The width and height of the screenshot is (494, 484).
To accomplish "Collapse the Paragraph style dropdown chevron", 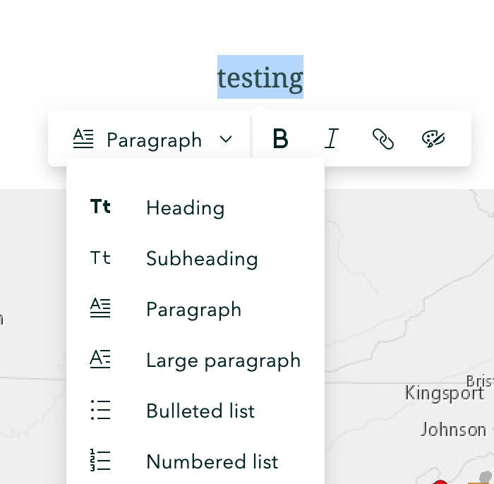I will 226,140.
